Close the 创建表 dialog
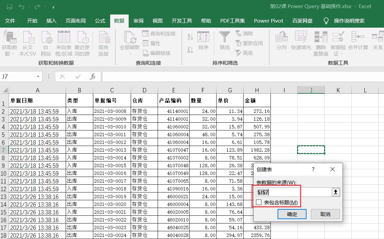 coord(332,169)
